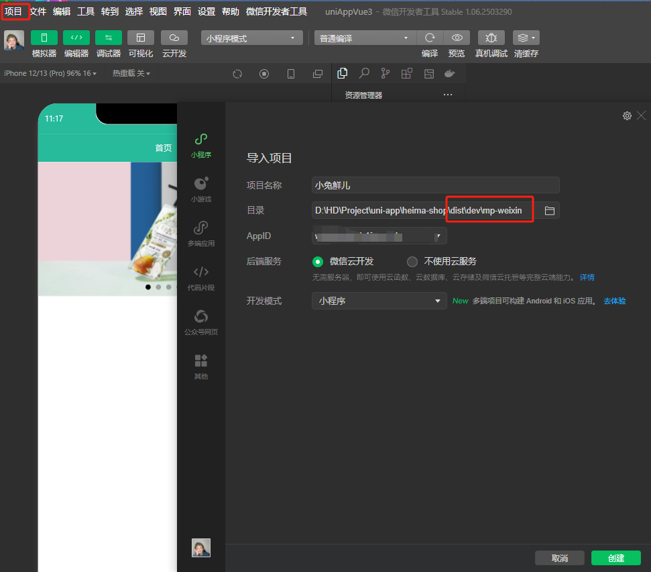Open the 清缓存 layers dropdown button
This screenshot has width=651, height=572.
coord(526,38)
